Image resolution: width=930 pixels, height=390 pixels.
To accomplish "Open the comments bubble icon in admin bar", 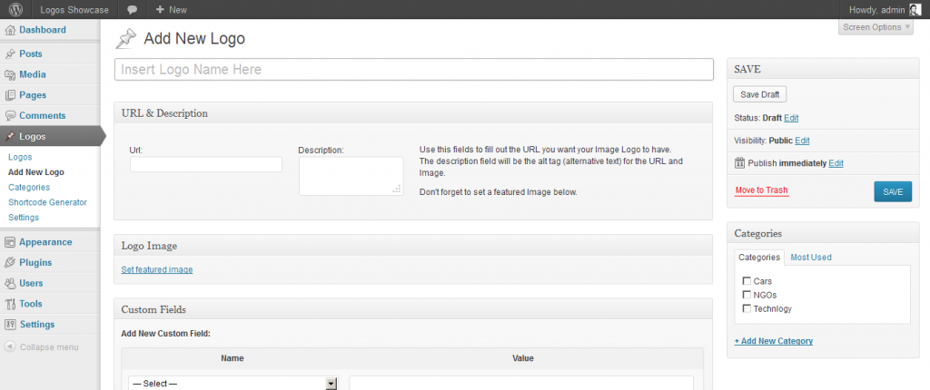I will pos(133,9).
